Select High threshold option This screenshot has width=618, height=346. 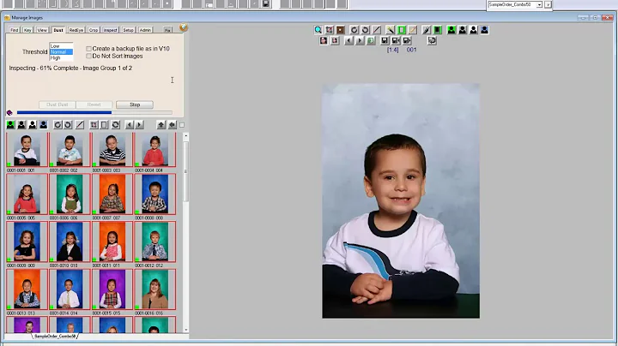click(61, 57)
